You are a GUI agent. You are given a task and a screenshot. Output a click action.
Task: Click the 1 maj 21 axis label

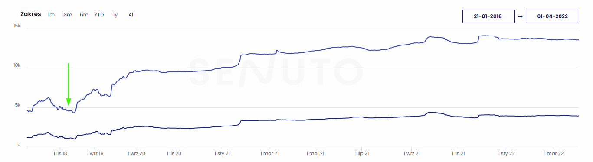click(315, 153)
